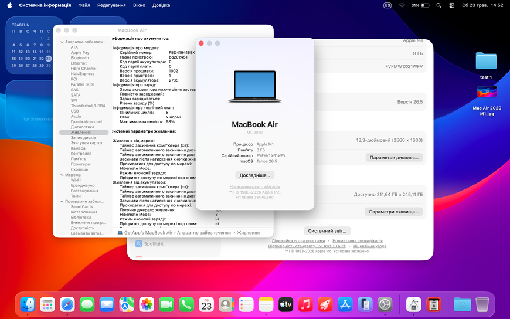
Task: Open the App Store icon
Action: 345,305
